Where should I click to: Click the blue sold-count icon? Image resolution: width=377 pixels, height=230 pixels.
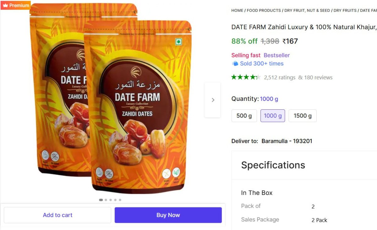point(235,64)
